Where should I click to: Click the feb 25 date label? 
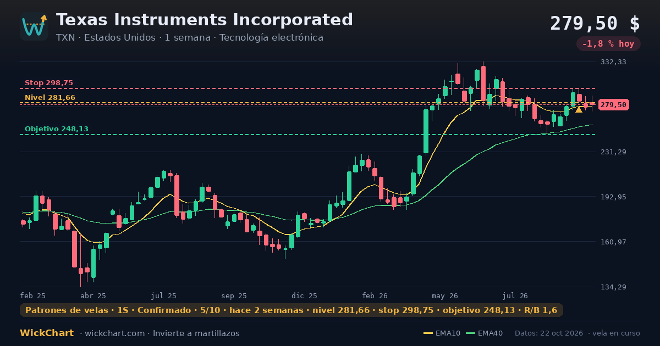tap(33, 295)
